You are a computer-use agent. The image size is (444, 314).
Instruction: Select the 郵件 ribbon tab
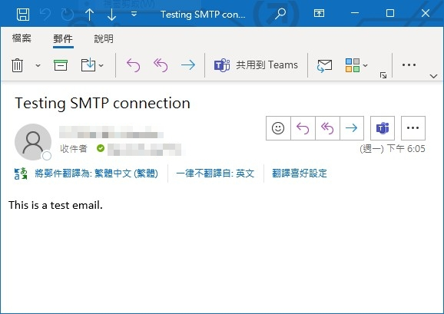coord(63,38)
